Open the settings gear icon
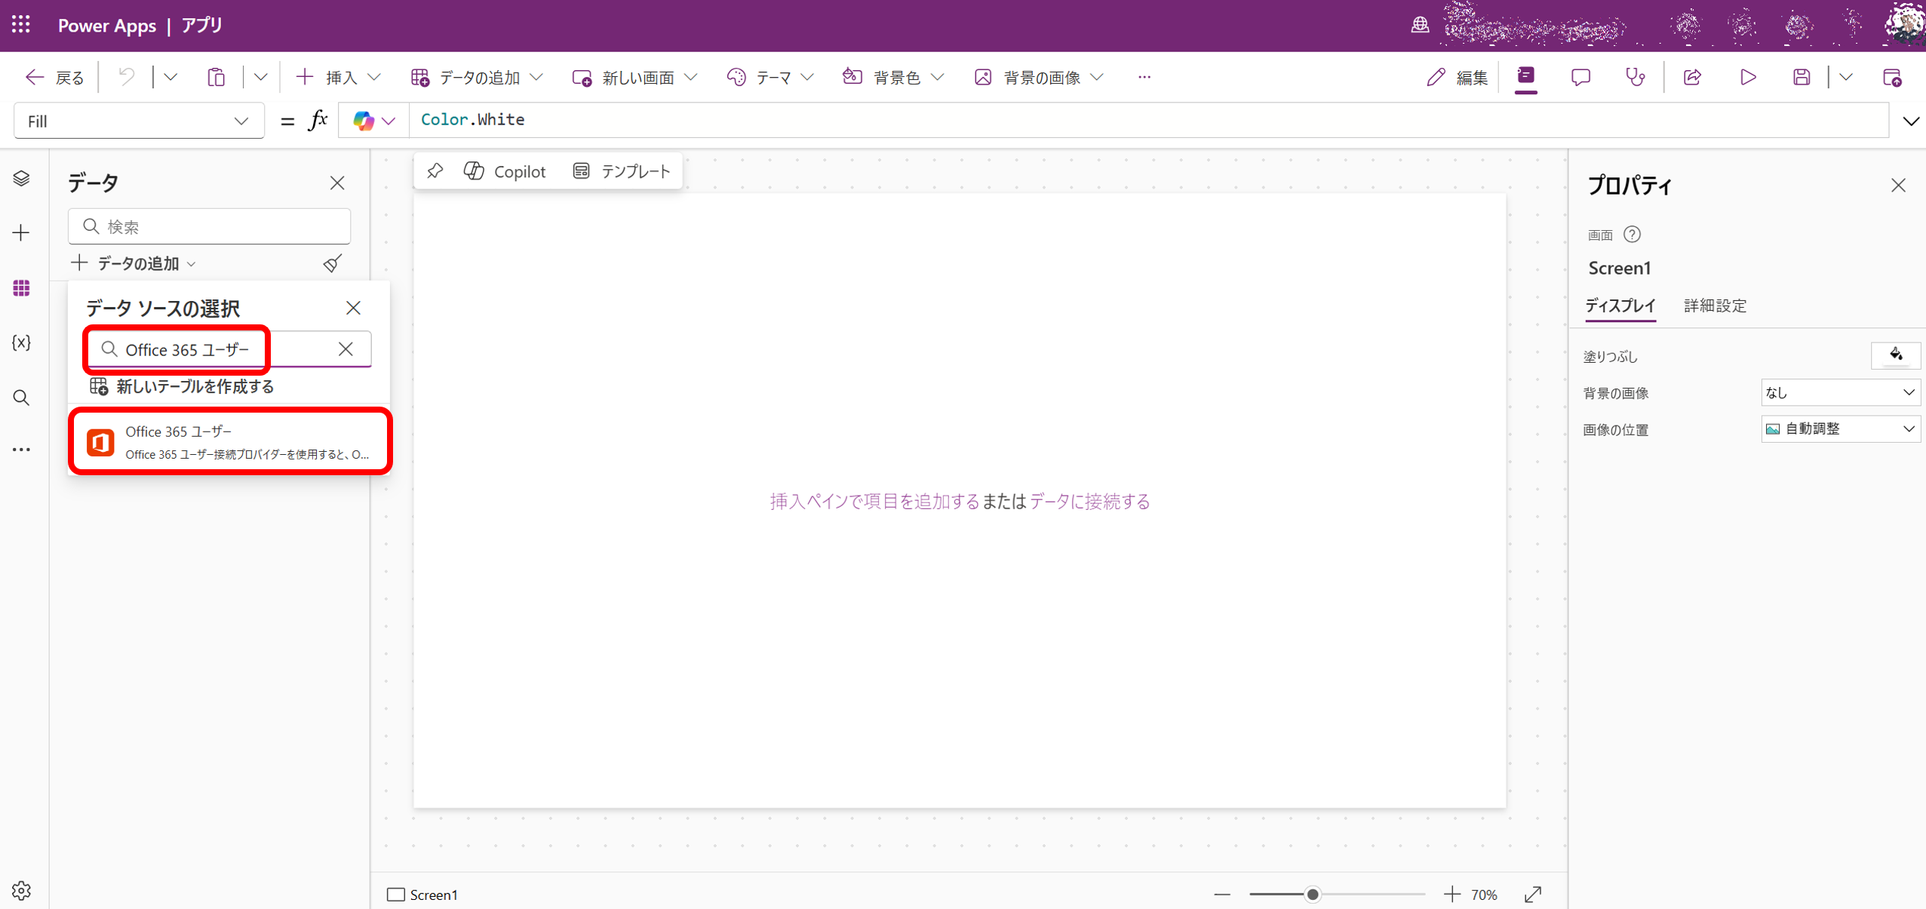 pos(21,890)
